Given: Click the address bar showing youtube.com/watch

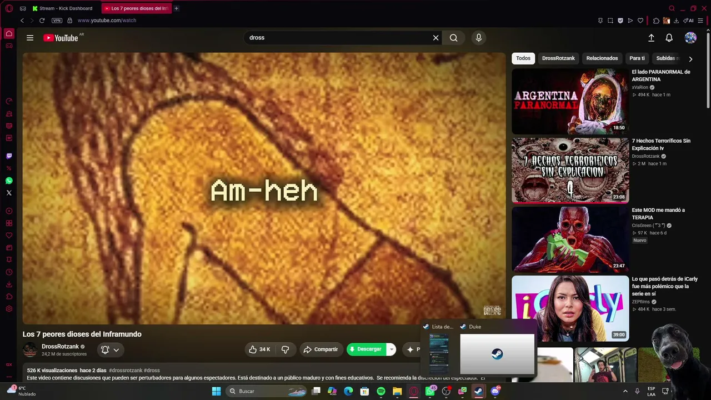Looking at the screenshot, I should coord(107,21).
